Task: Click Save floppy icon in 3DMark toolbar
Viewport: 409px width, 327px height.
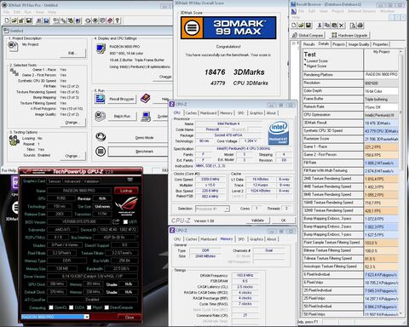Action: tap(29, 20)
